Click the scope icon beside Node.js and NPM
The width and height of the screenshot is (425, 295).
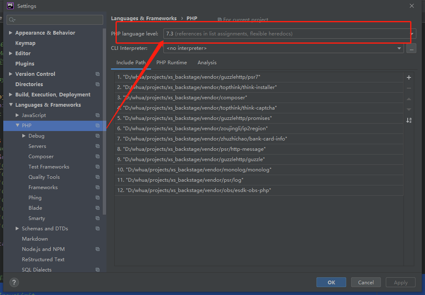[x=97, y=249]
